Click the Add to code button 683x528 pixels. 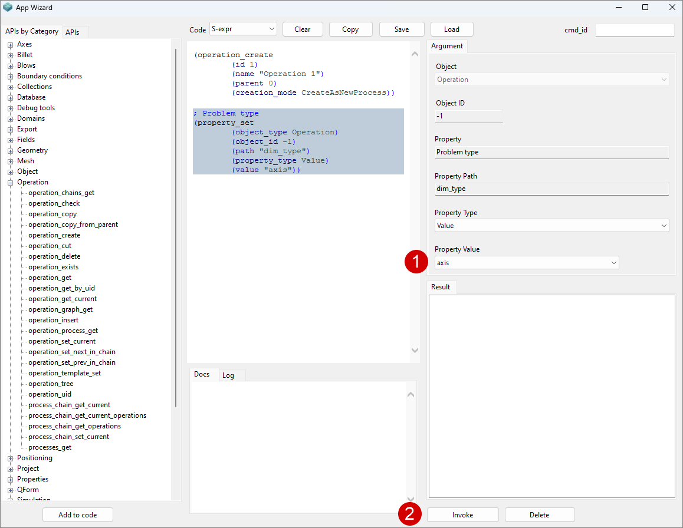77,515
